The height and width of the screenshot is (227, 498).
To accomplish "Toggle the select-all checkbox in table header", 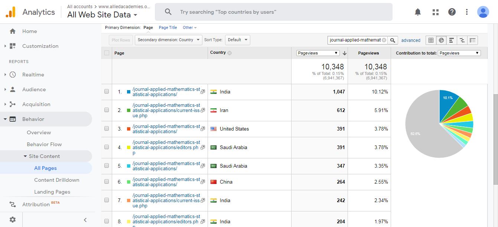I will [x=107, y=53].
